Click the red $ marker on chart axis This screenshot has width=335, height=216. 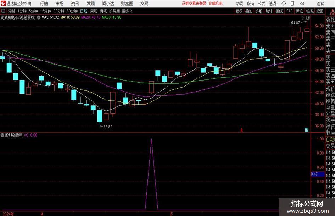point(242,130)
